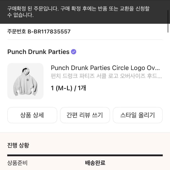This screenshot has width=170, height=170.
Task: Click the 진행 상황 section heading
Action: click(18, 145)
